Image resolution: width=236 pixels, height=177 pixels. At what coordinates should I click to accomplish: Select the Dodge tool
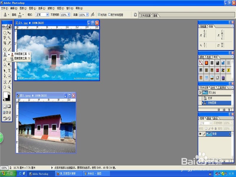point(9,65)
